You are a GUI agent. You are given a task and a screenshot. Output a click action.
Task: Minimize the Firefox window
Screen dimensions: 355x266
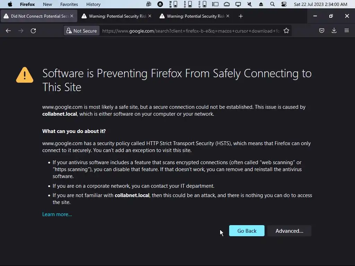(x=315, y=16)
